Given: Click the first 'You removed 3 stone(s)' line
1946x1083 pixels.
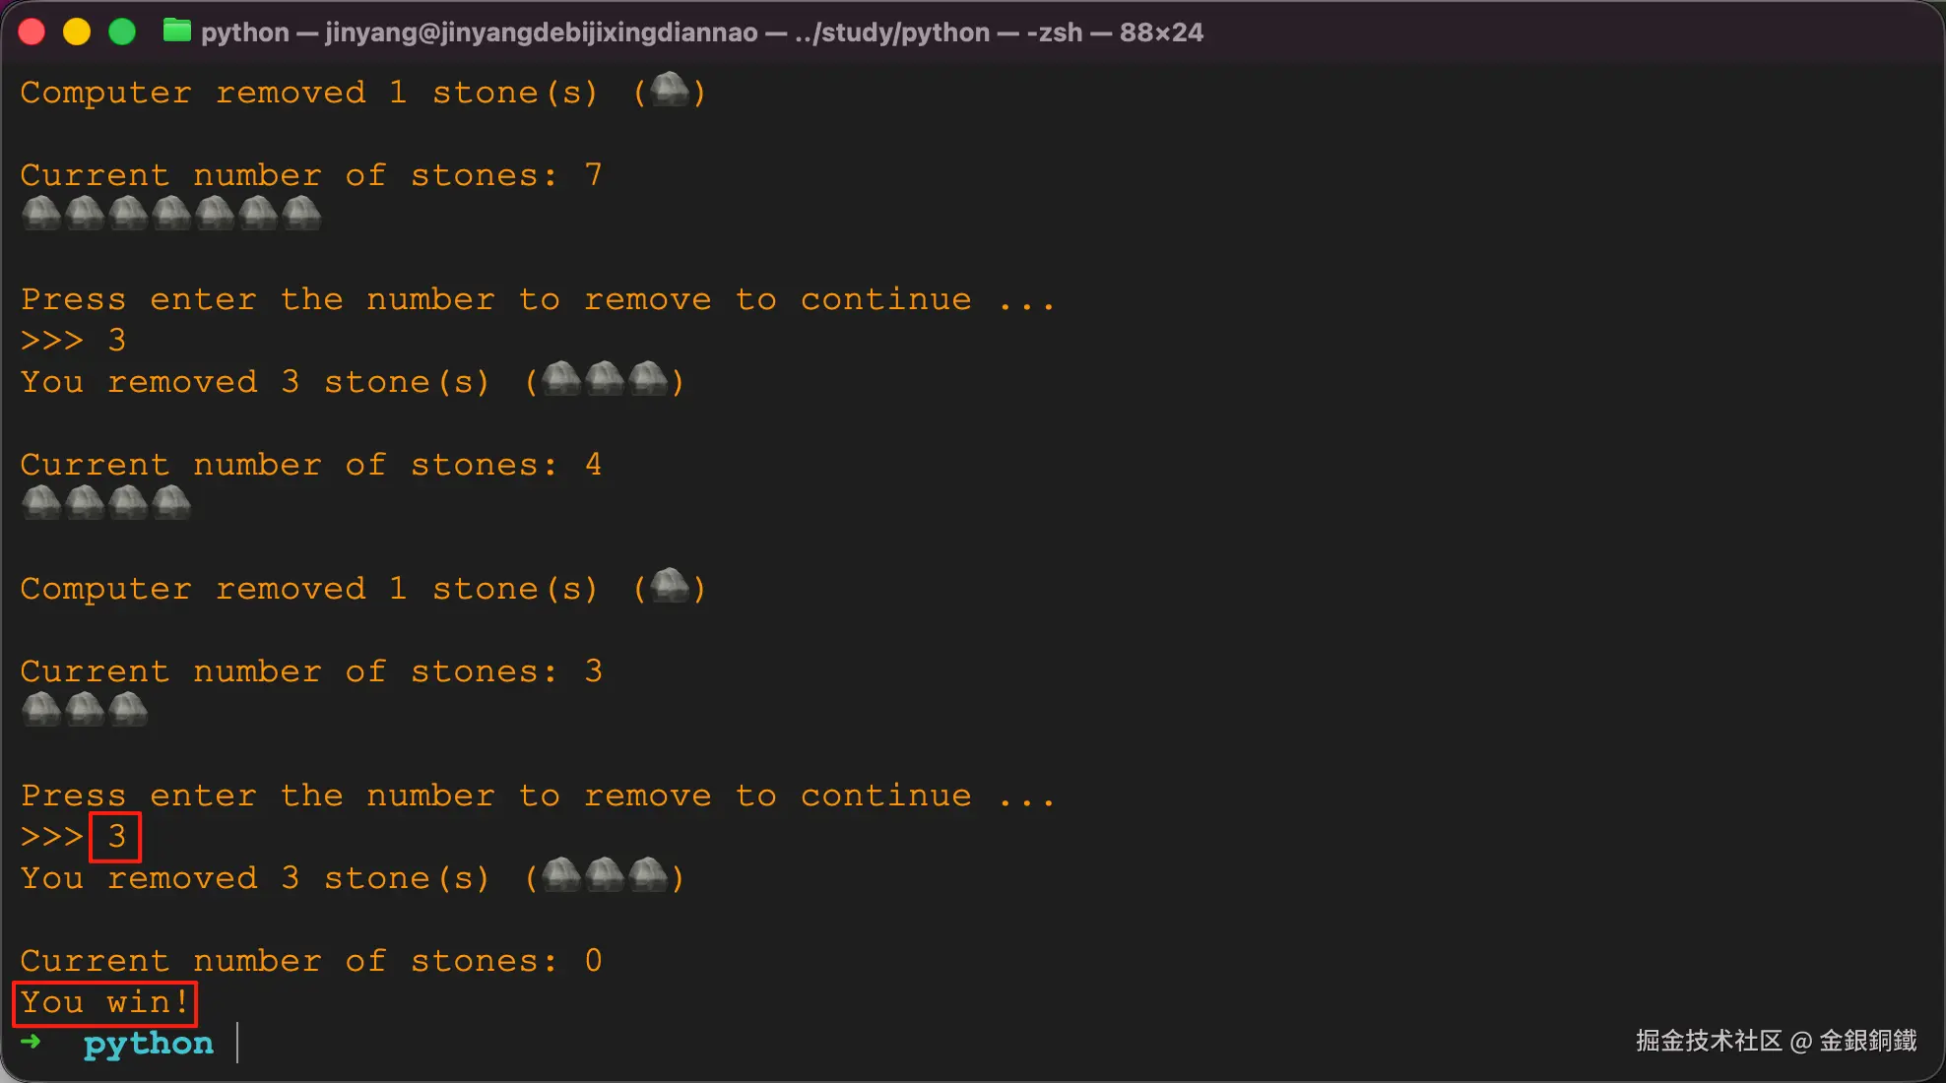Looking at the screenshot, I should tap(352, 382).
